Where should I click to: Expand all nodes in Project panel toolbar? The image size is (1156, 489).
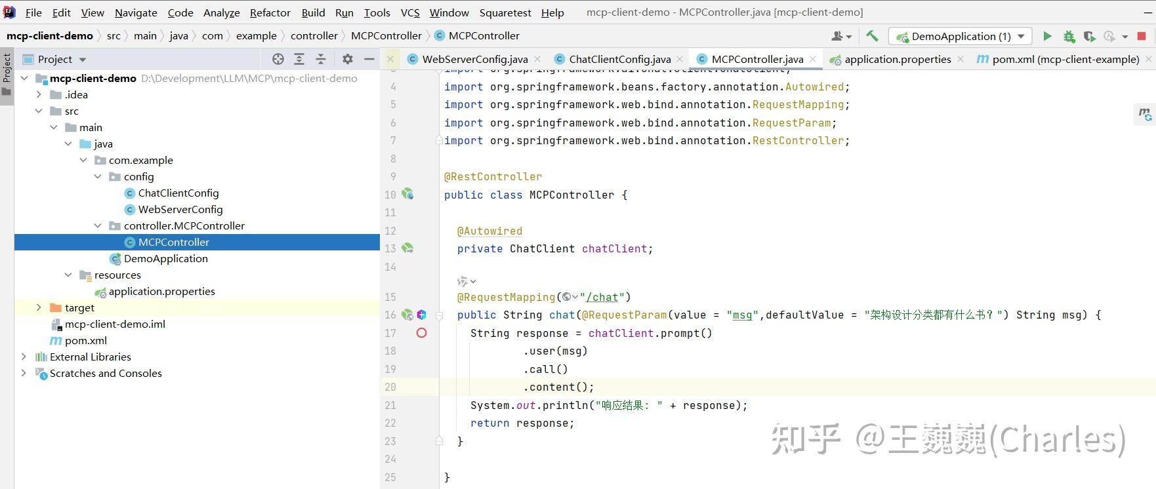click(299, 59)
